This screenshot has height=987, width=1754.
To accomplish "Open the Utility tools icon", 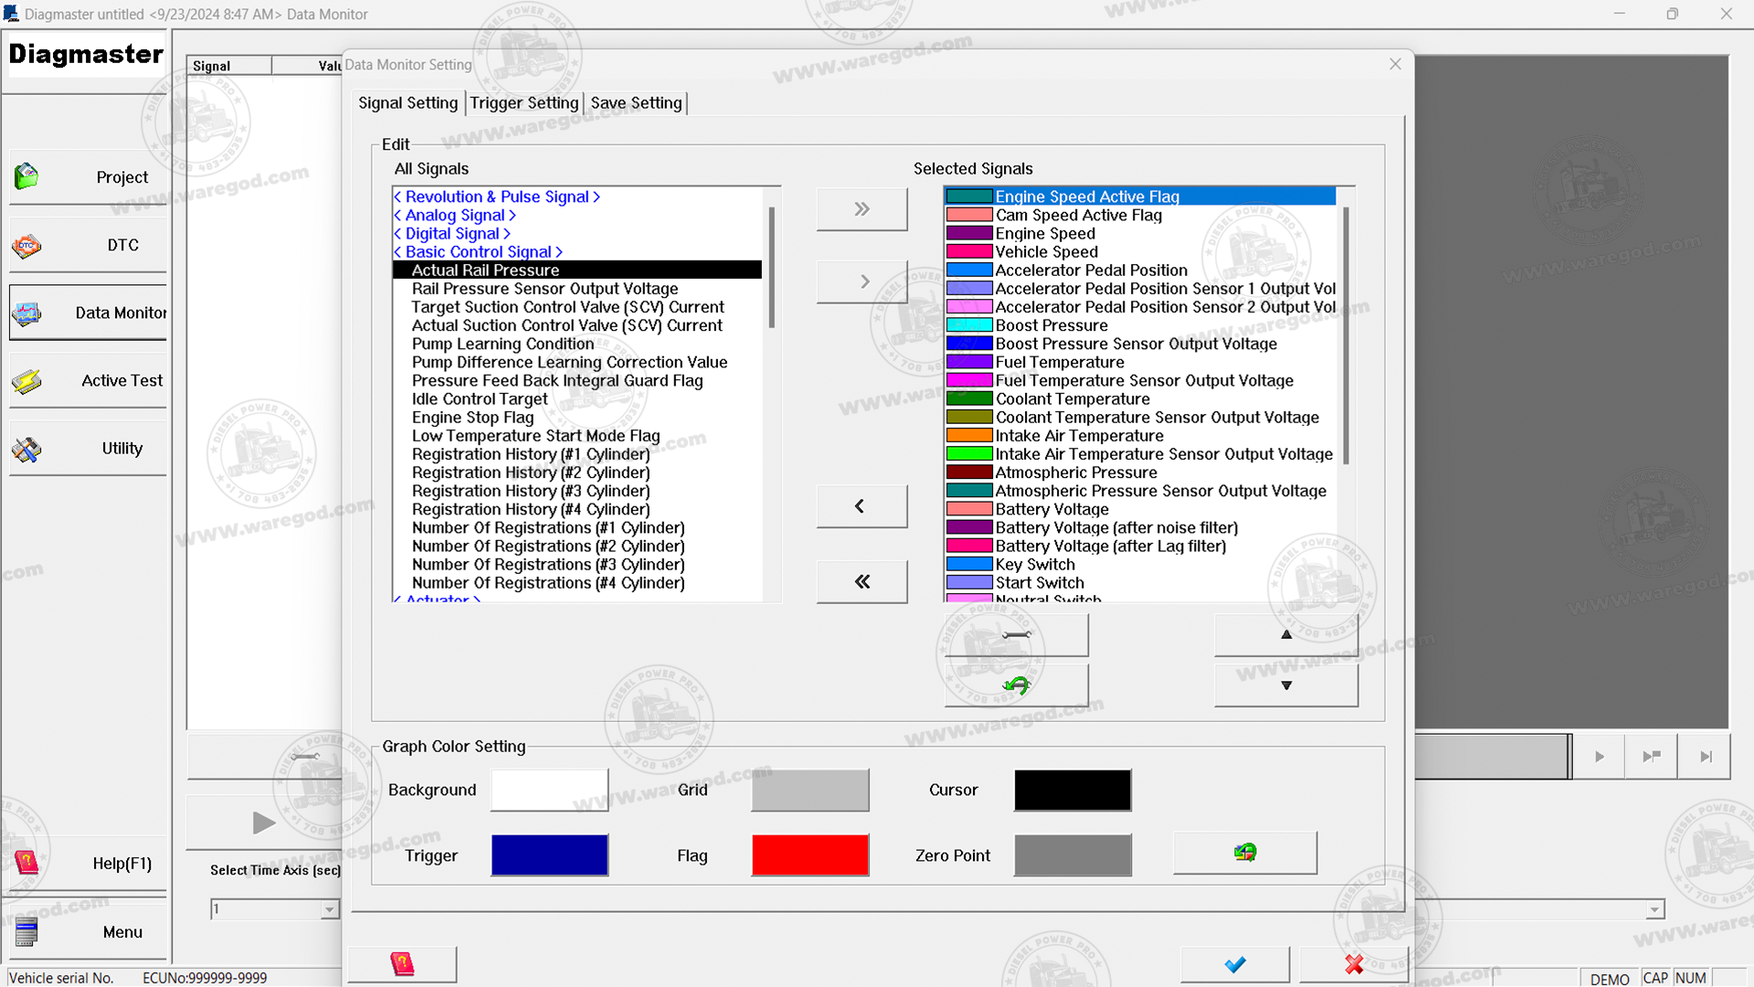I will click(26, 449).
